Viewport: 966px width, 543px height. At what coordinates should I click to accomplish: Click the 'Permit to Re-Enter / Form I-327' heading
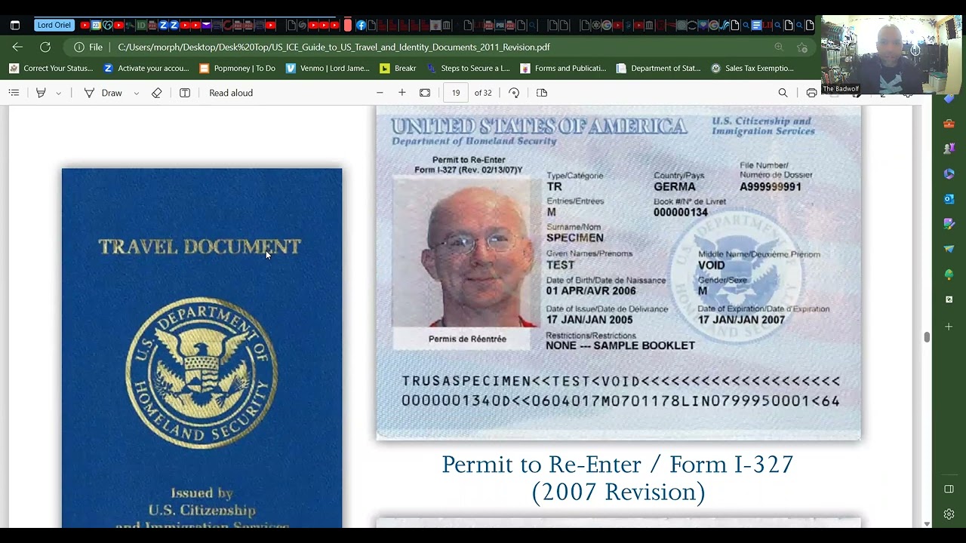click(x=617, y=465)
